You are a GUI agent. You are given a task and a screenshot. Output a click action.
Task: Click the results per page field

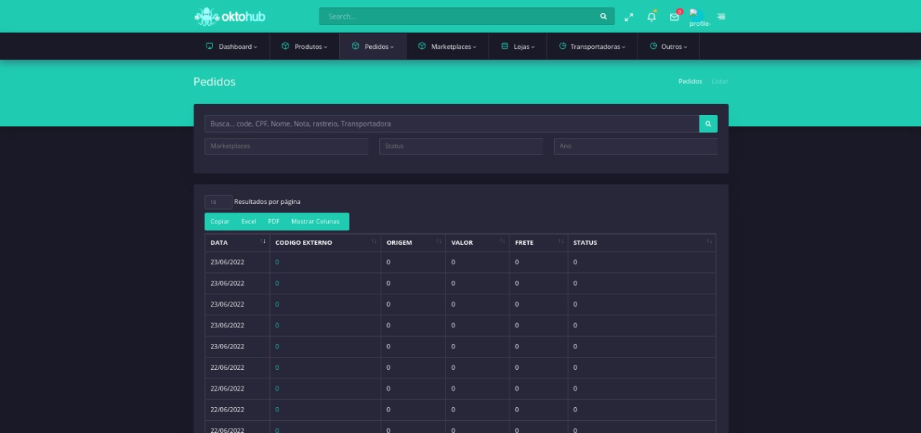pyautogui.click(x=218, y=202)
